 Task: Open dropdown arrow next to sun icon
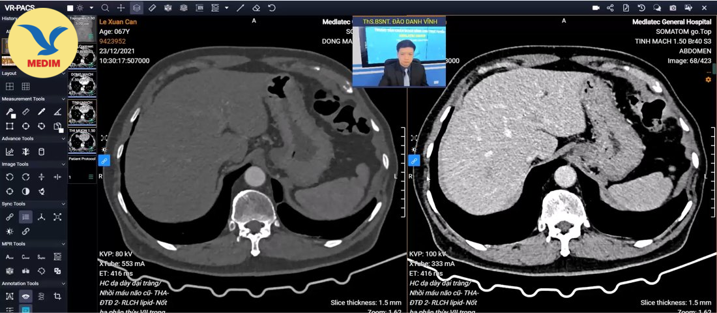pyautogui.click(x=91, y=8)
